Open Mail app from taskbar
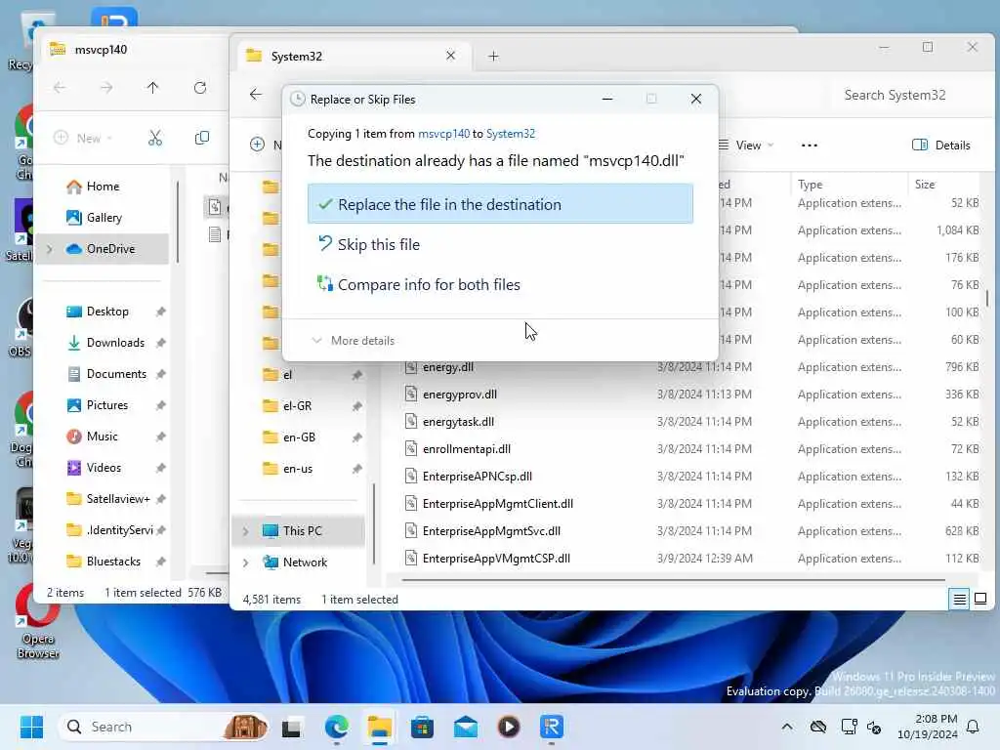 click(x=466, y=727)
